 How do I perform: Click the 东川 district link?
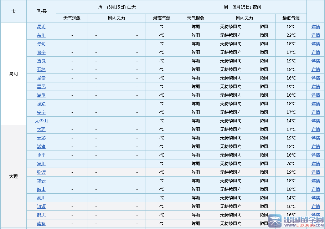click(41, 35)
